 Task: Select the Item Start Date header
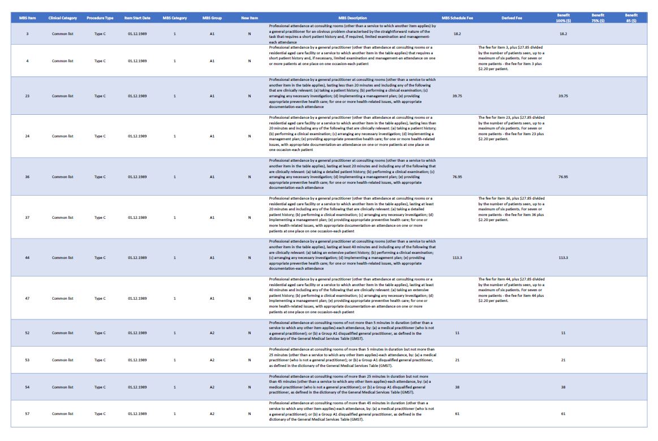pyautogui.click(x=137, y=18)
